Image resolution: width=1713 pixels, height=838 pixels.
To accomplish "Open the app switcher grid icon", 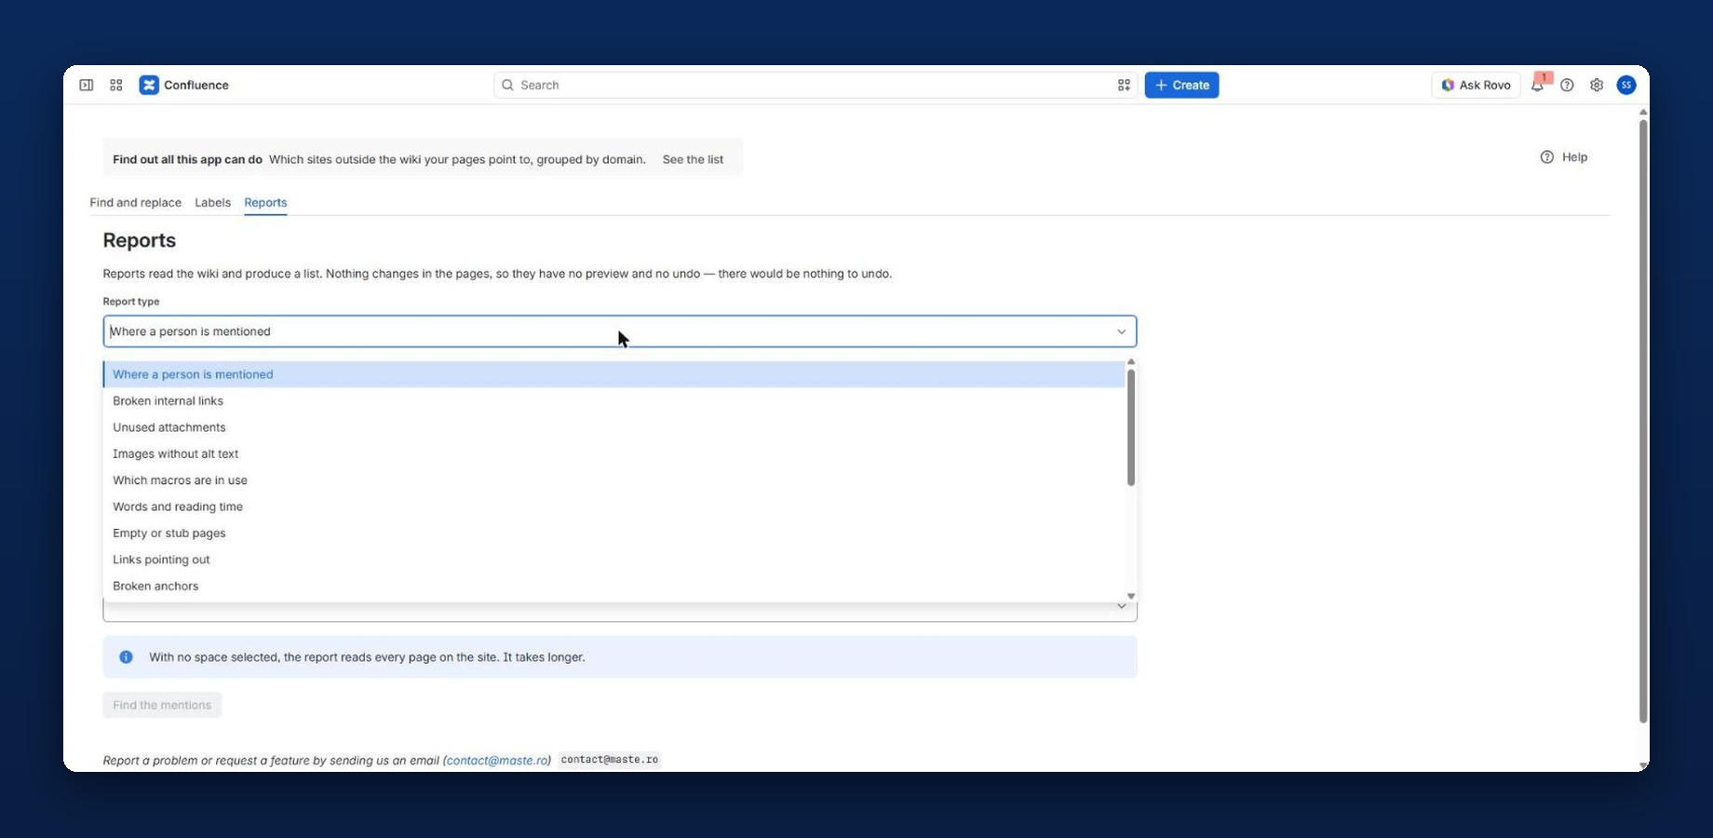I will 116,85.
